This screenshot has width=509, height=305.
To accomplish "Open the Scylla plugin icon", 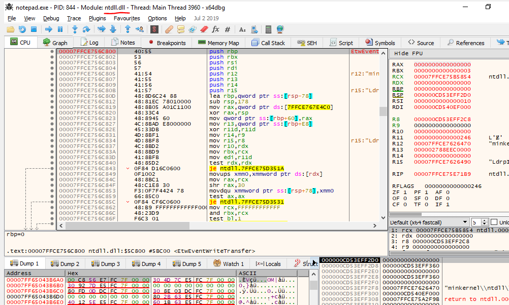I will (x=153, y=29).
